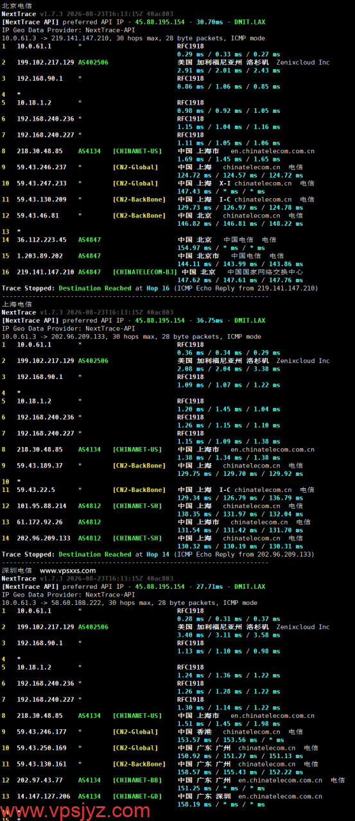Click the Hop 16 destination reached text

pyautogui.click(x=159, y=288)
